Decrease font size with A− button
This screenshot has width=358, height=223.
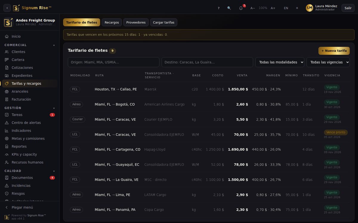pyautogui.click(x=253, y=8)
